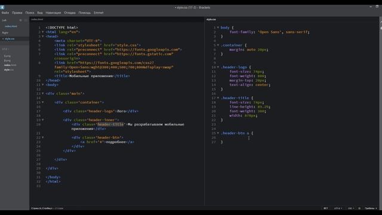Click the cursor position info in status bar

[x=47, y=208]
